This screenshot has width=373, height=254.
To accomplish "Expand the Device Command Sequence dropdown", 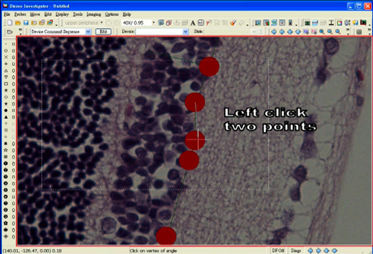I will point(88,31).
